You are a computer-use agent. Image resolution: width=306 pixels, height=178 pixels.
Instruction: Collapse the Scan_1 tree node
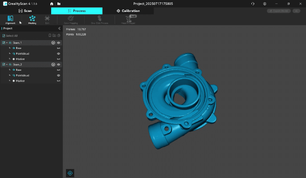(x=7, y=43)
